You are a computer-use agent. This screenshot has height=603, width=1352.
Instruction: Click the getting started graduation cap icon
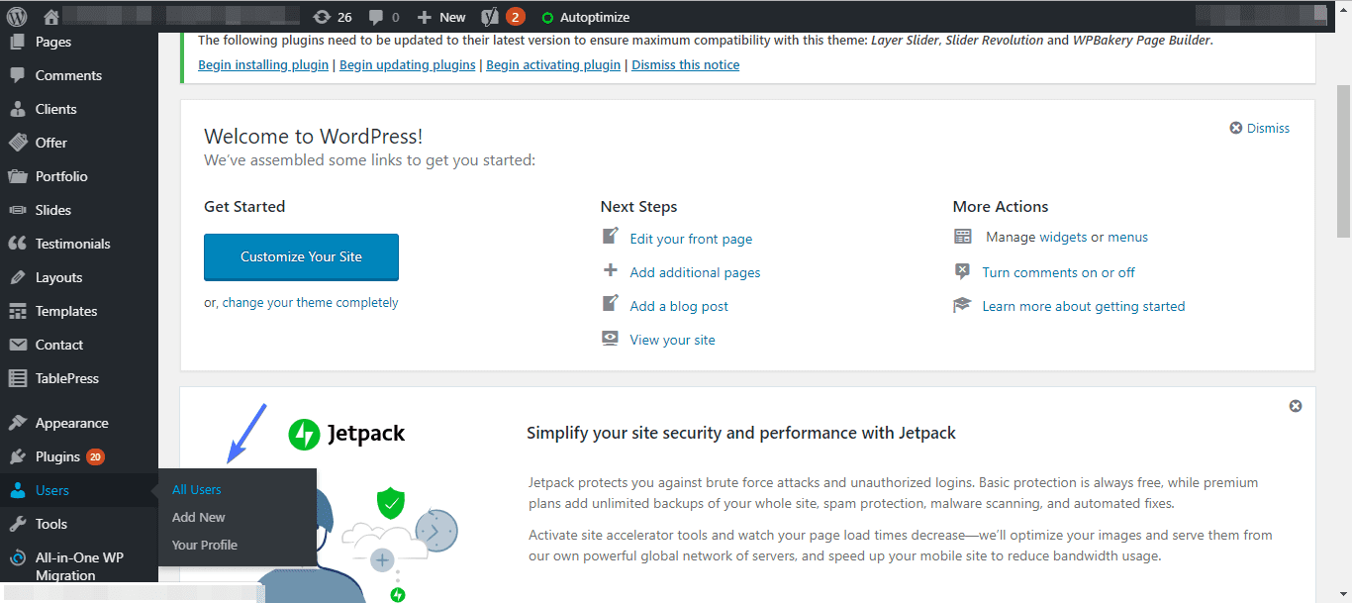click(x=962, y=305)
